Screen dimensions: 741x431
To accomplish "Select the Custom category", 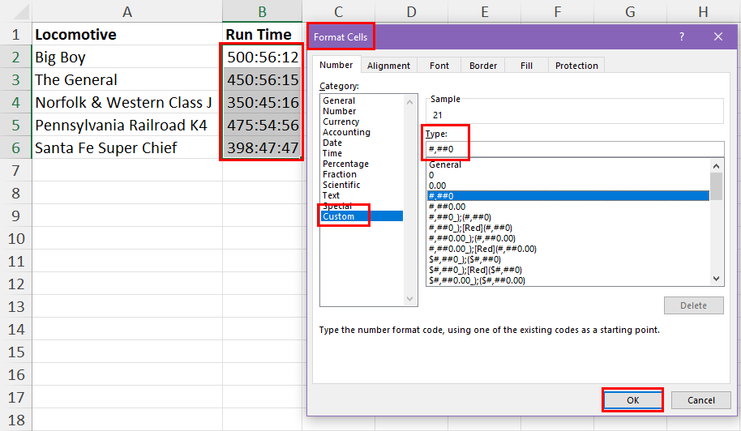I will pyautogui.click(x=362, y=216).
